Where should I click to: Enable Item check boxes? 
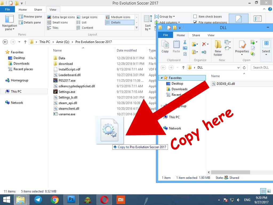point(195,17)
